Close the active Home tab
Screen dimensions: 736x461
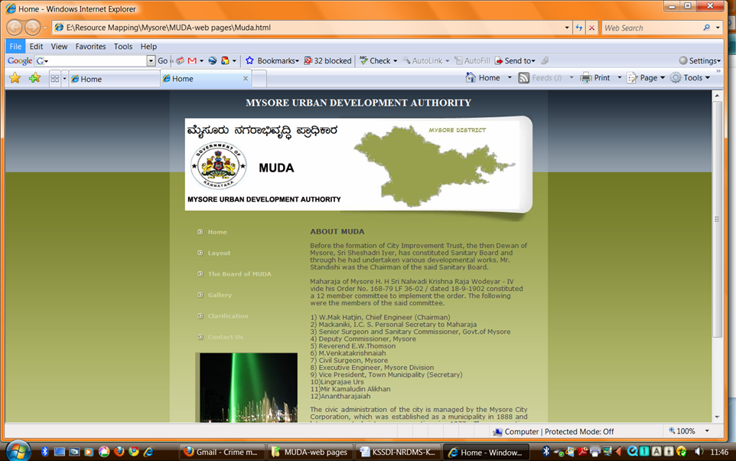pyautogui.click(x=245, y=78)
